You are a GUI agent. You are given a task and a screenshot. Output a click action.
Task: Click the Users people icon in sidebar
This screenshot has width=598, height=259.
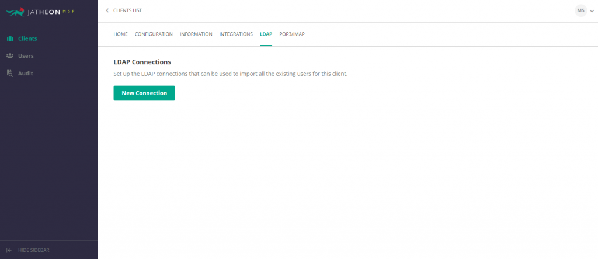click(11, 55)
